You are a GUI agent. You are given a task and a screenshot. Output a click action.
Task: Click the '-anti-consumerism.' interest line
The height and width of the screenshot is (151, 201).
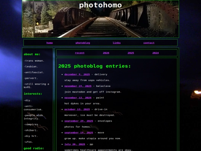click(x=33, y=108)
